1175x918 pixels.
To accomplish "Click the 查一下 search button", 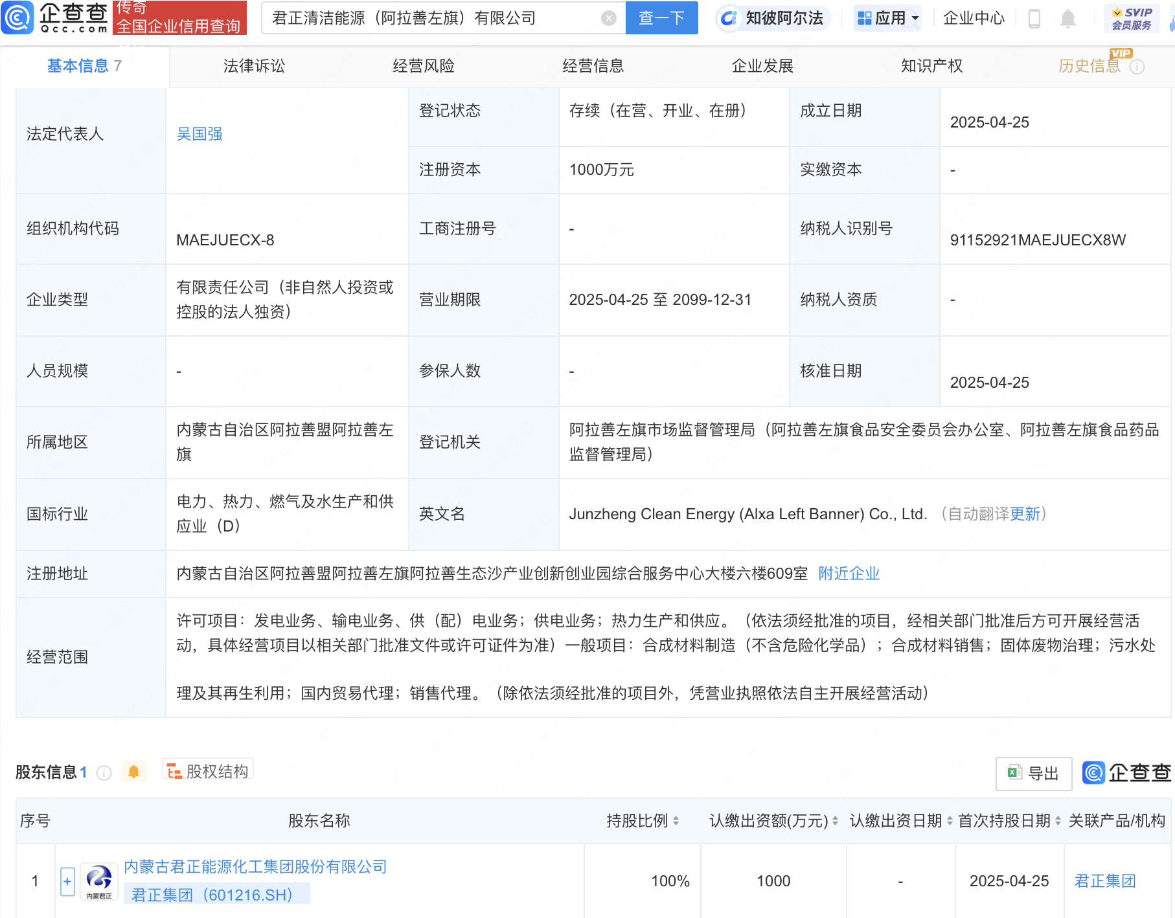I will 661,18.
